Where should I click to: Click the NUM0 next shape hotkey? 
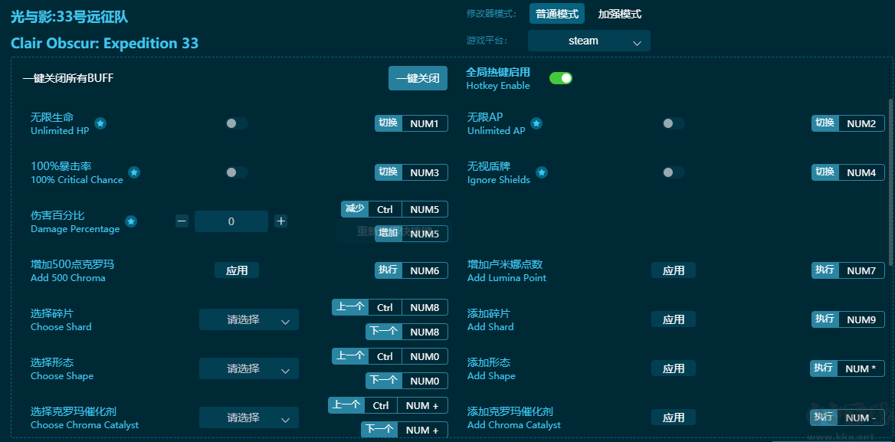tap(407, 381)
